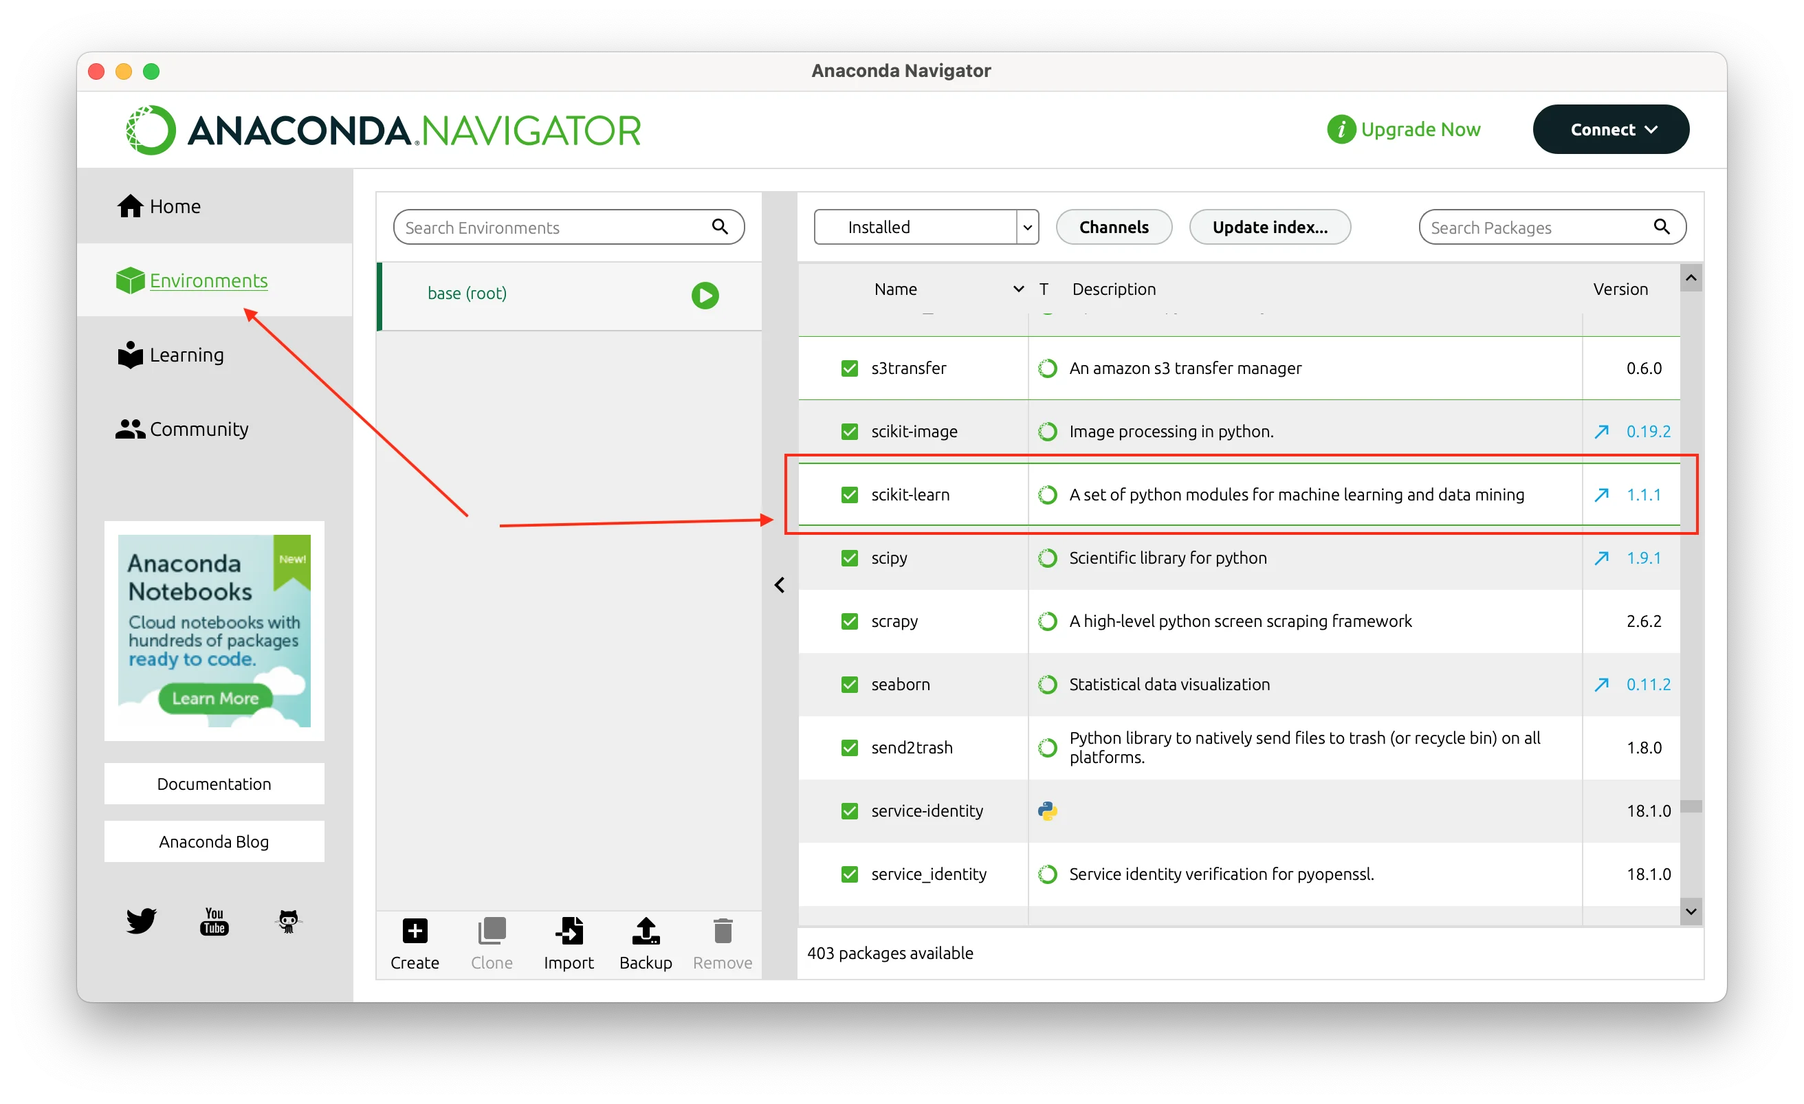
Task: Uncheck the scipy package checkbox
Action: pyautogui.click(x=849, y=558)
